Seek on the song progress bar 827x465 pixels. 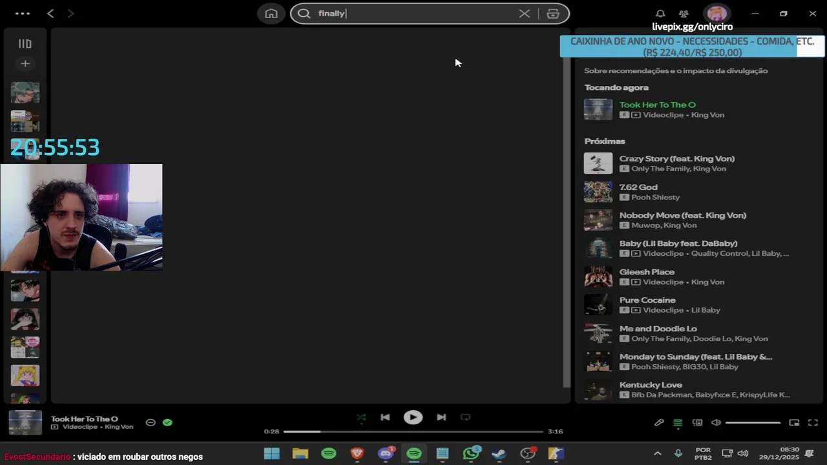(413, 431)
